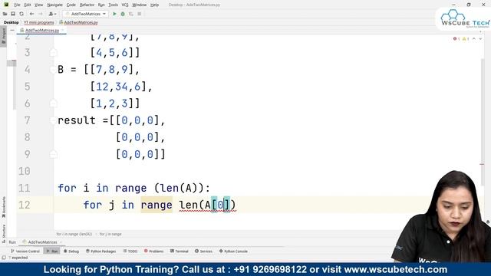
Task: Start debugging with the green bug icon
Action: pyautogui.click(x=123, y=14)
